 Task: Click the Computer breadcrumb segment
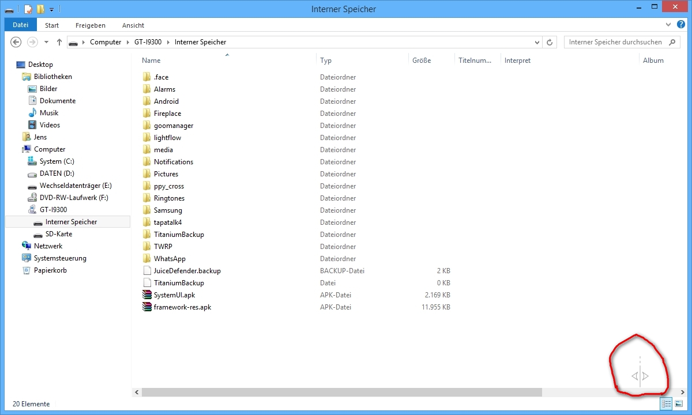(x=106, y=42)
